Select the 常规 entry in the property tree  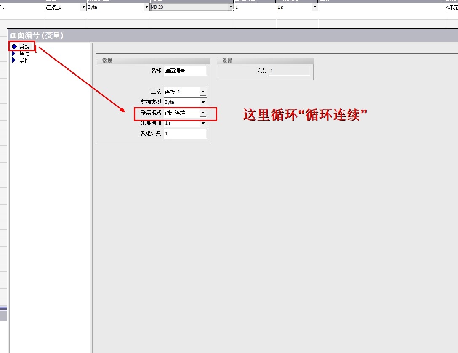tap(24, 46)
